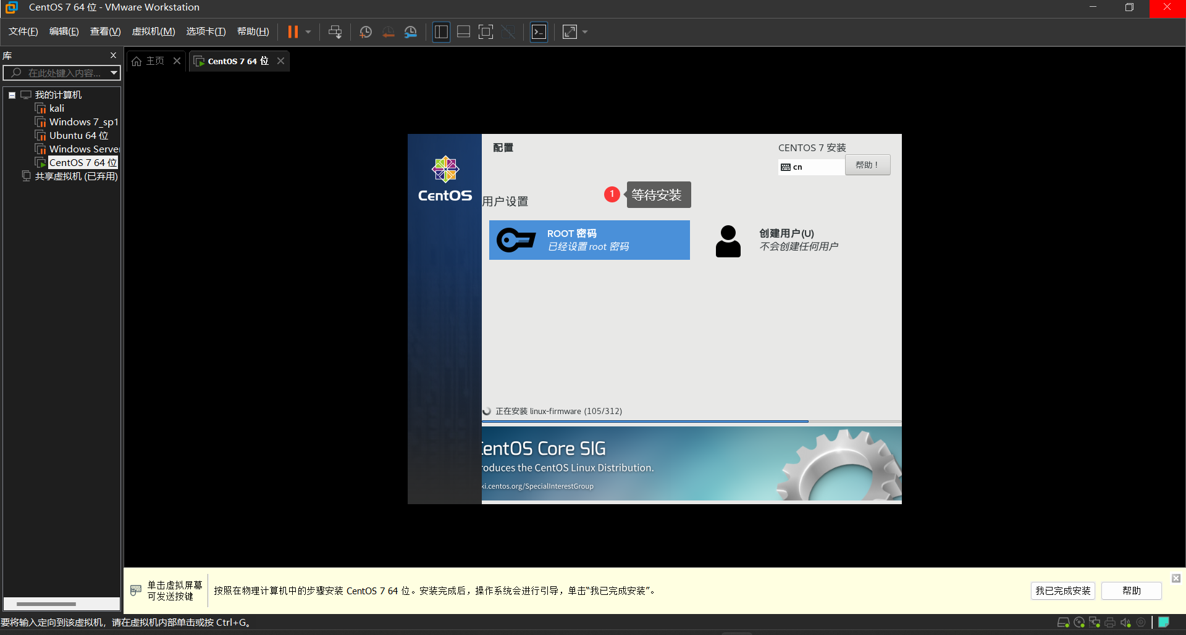Click the camera device status icon

pyautogui.click(x=1141, y=623)
